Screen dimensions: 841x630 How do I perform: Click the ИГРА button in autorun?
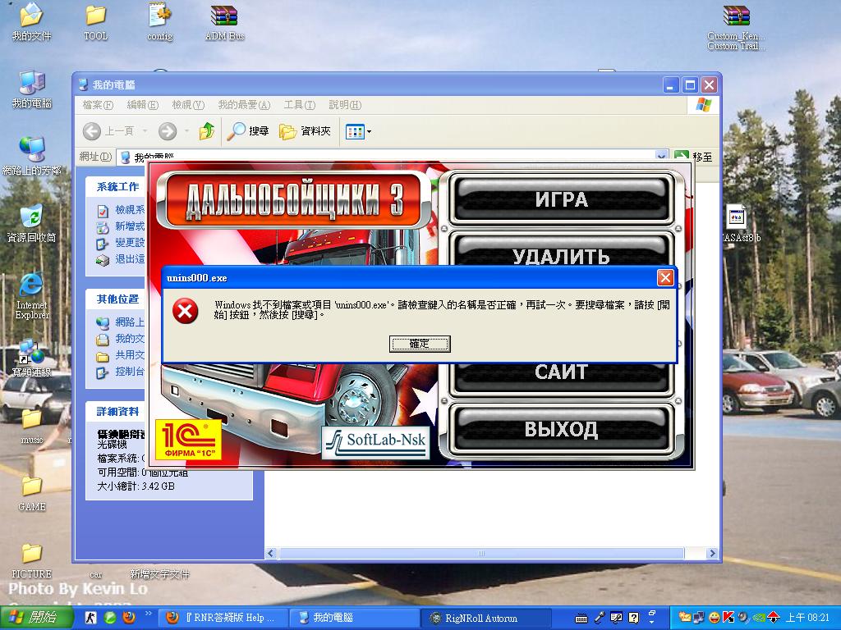(561, 199)
